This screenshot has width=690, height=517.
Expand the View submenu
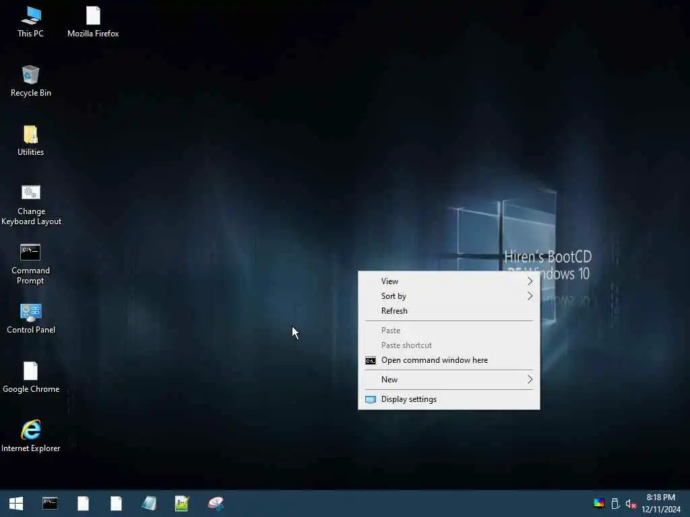(x=449, y=281)
